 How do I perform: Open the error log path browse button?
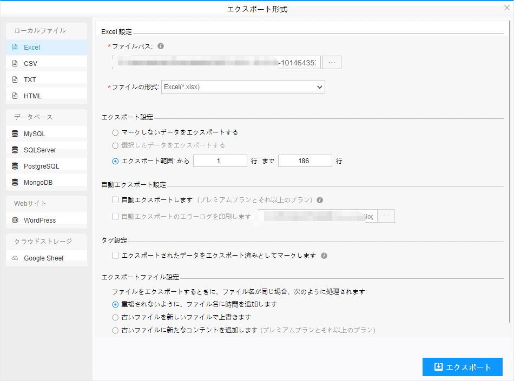pos(386,216)
